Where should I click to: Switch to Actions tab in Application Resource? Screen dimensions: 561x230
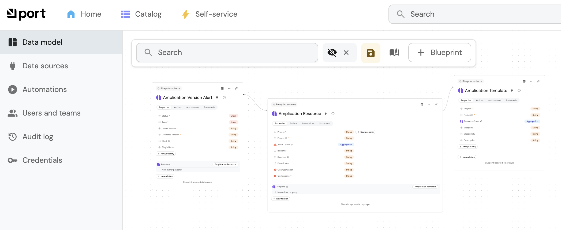pos(293,123)
